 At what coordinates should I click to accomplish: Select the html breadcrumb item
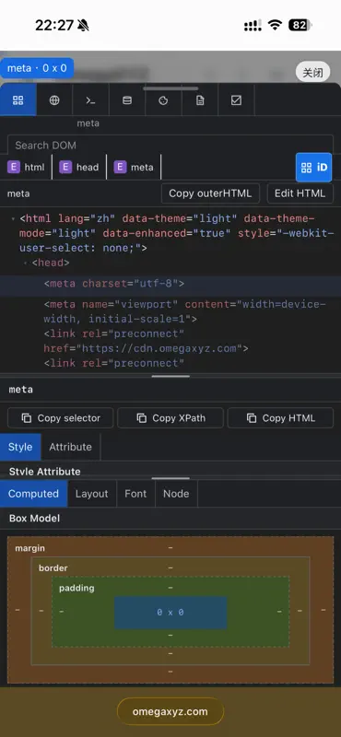pos(26,167)
